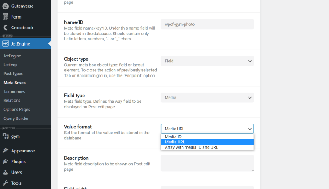Click the Tools wrench icon

(x=6, y=183)
